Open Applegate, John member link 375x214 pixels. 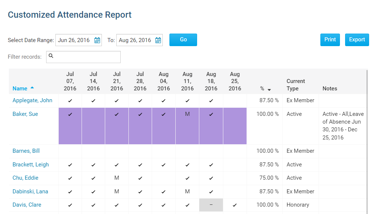pos(32,100)
